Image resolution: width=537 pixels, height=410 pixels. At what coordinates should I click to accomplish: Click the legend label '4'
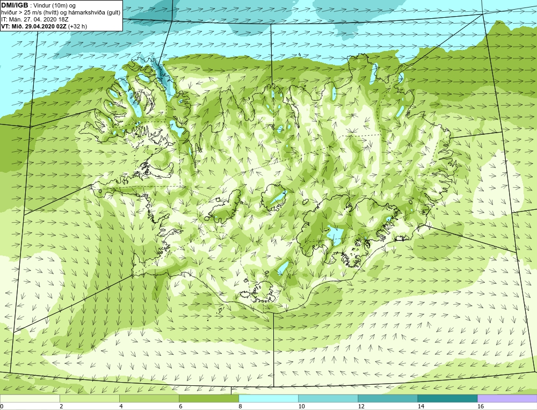click(121, 406)
